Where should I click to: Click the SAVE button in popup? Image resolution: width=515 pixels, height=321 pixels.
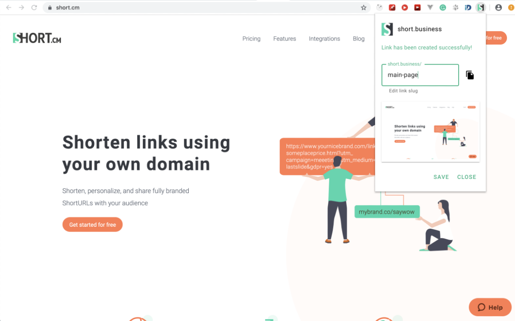441,177
